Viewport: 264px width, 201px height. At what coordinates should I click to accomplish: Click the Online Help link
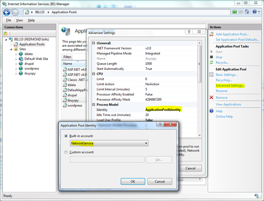(x=224, y=116)
